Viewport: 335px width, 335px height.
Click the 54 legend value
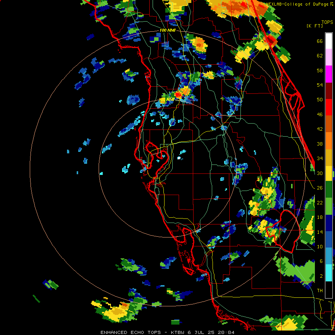(320, 85)
